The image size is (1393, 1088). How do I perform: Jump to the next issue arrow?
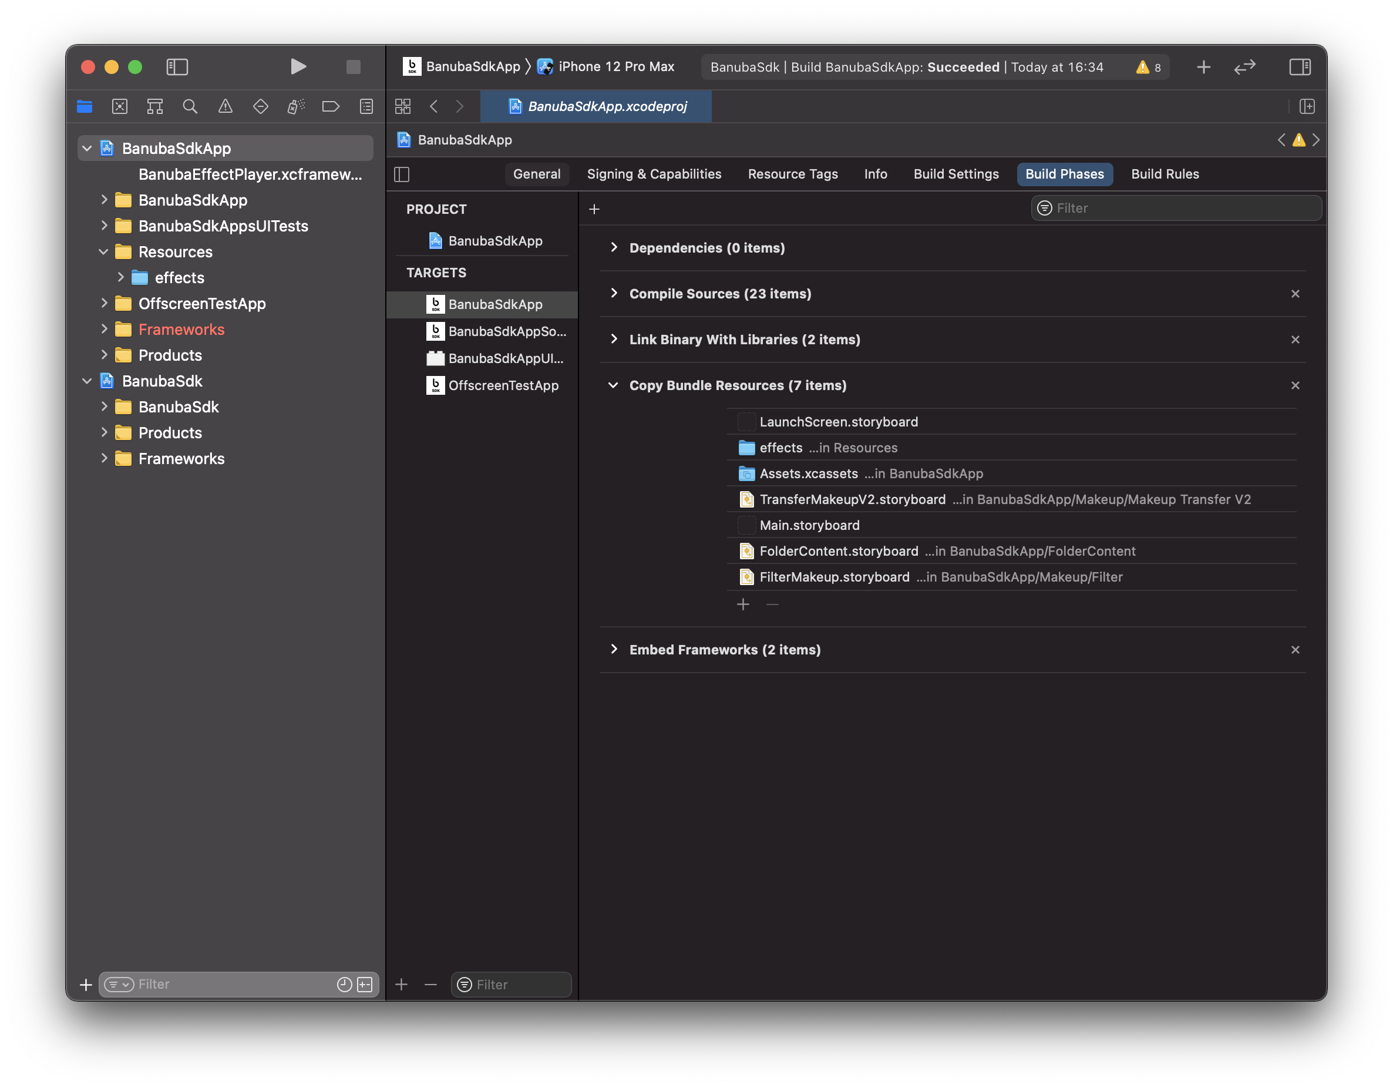tap(1316, 140)
